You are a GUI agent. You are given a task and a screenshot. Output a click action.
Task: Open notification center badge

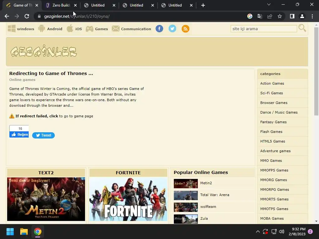pyautogui.click(x=310, y=232)
